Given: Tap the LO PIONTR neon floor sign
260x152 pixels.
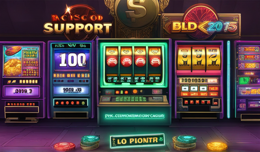Looking at the screenshot, I should (x=137, y=141).
